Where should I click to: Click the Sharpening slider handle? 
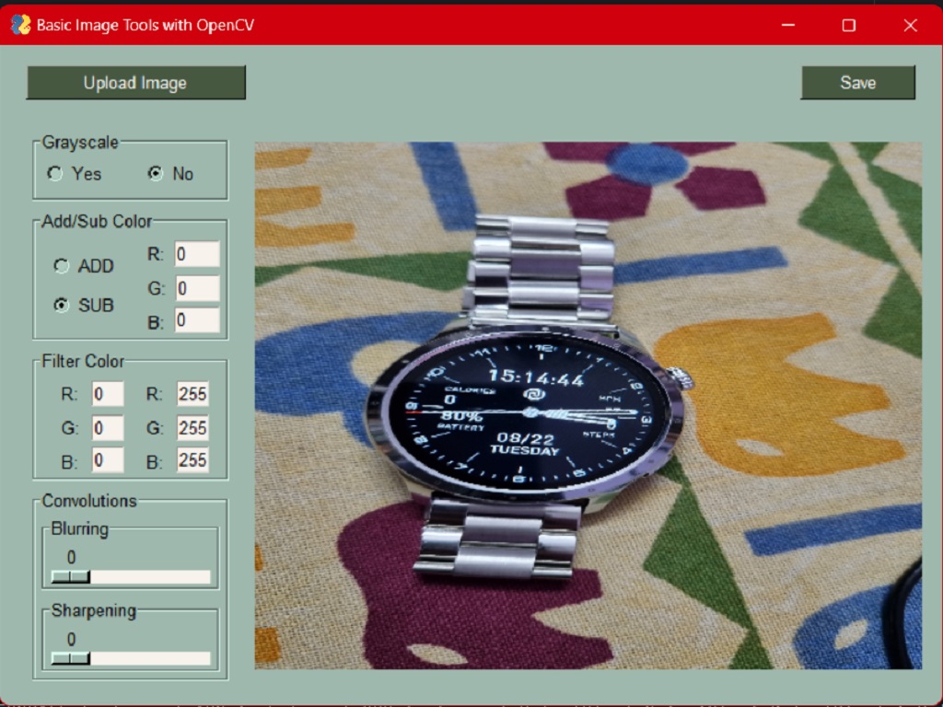(70, 658)
